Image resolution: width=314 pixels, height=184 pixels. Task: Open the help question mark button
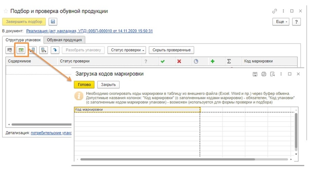tap(296, 22)
